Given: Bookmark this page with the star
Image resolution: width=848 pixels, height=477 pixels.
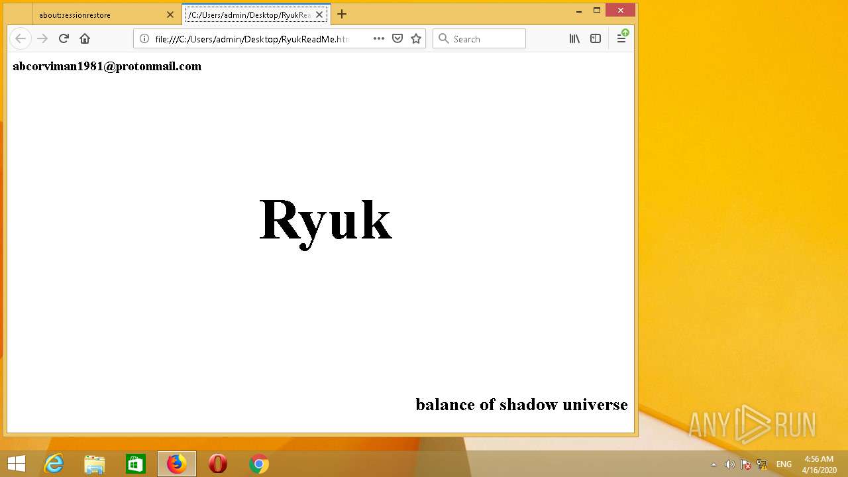Looking at the screenshot, I should 416,38.
